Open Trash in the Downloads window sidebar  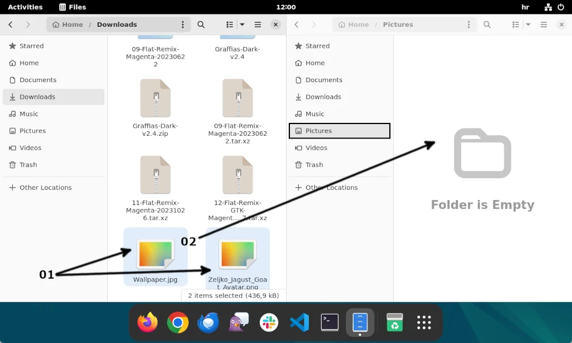click(54, 165)
